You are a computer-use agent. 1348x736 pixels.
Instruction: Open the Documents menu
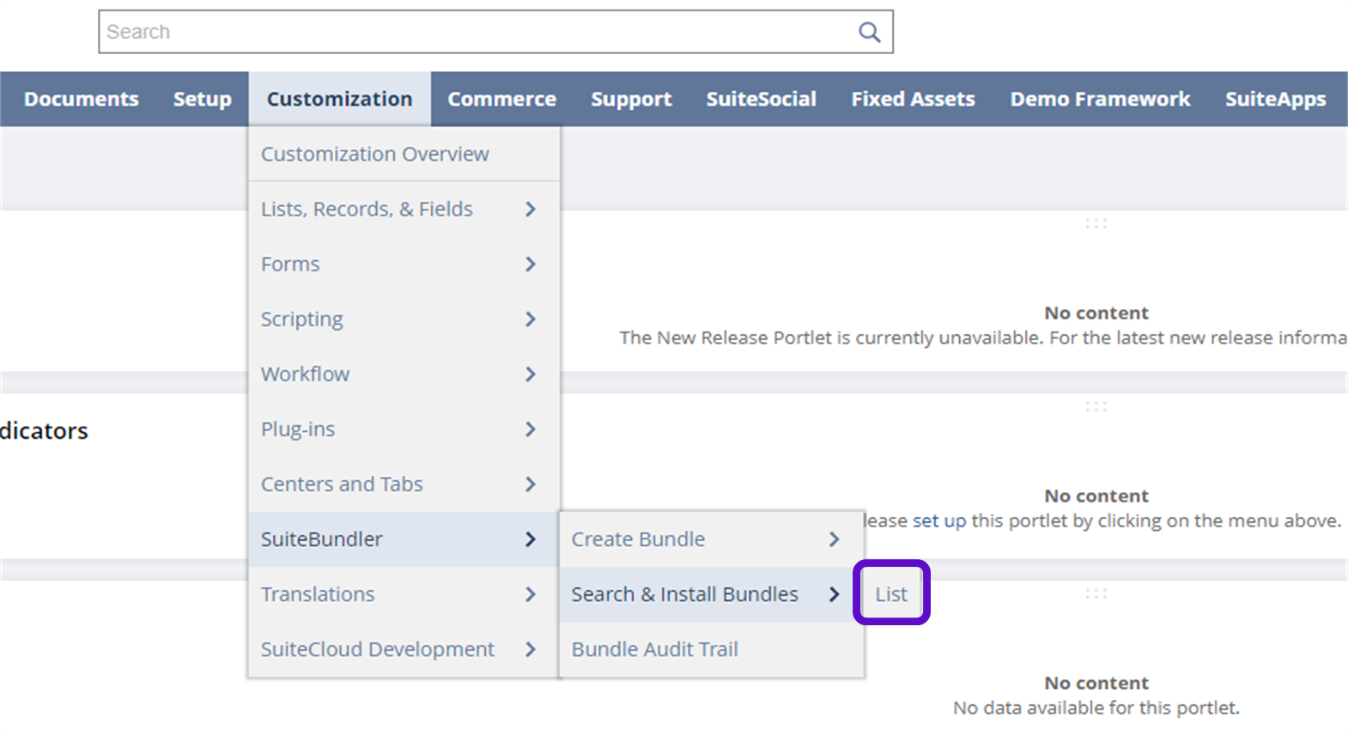[x=82, y=100]
